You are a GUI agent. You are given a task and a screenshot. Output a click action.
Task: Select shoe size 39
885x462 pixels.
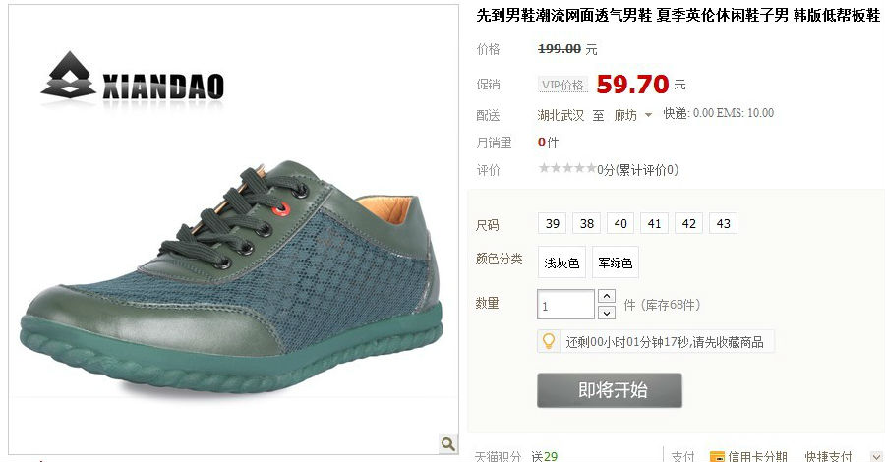[553, 223]
